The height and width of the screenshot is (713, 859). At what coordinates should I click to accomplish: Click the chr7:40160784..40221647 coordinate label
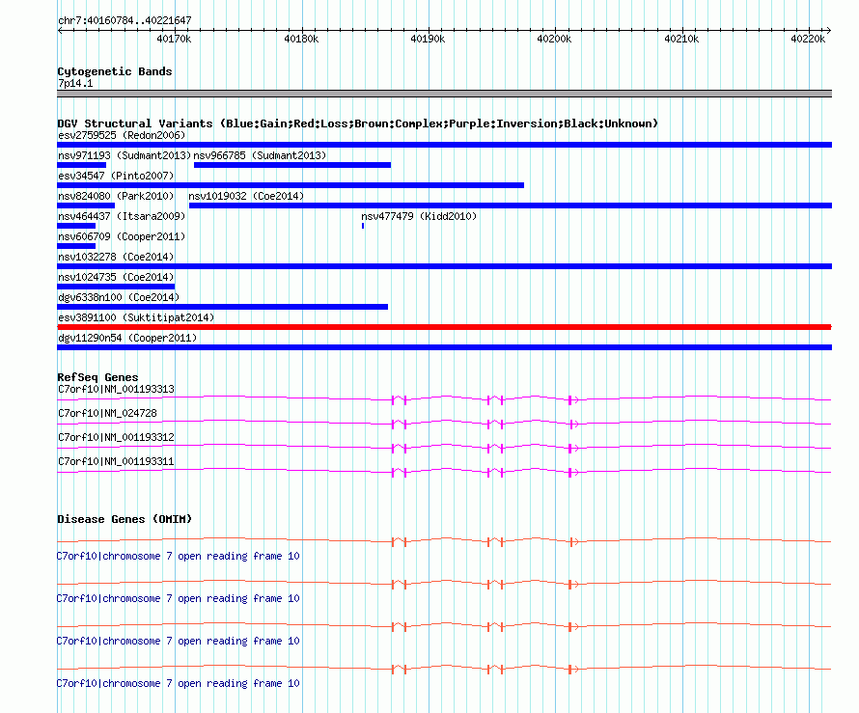125,20
